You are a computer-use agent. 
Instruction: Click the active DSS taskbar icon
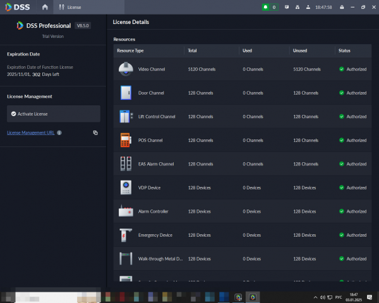[253, 297]
